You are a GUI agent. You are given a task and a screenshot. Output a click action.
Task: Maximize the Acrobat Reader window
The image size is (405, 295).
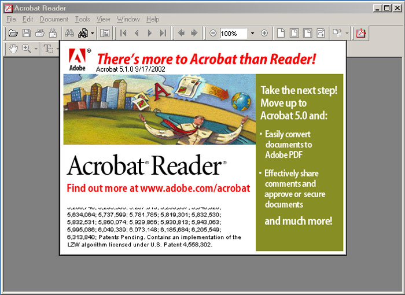tap(386, 8)
